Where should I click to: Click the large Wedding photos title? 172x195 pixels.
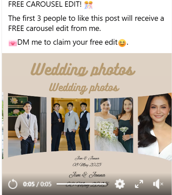[83, 69]
